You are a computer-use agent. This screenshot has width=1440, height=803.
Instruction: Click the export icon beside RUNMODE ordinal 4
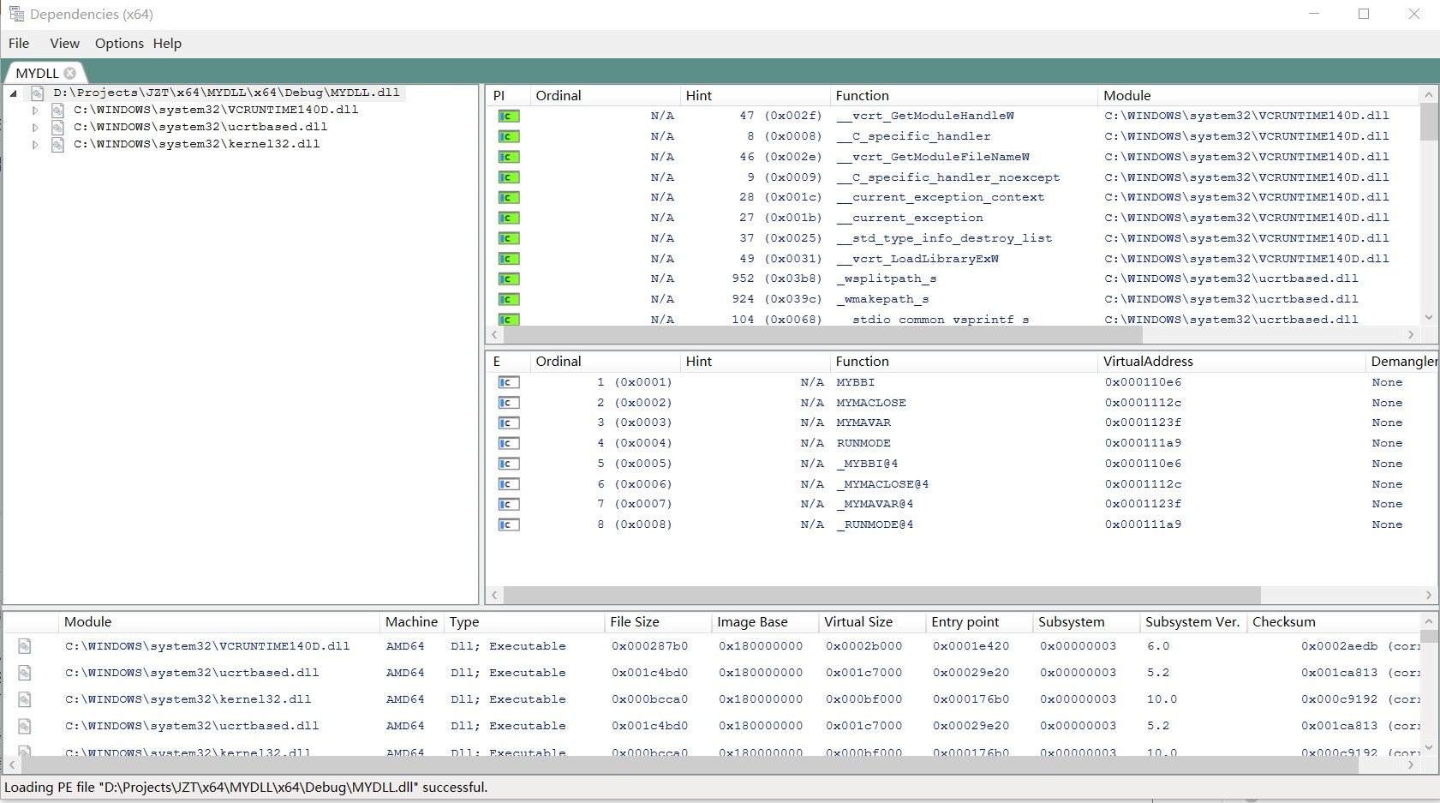pos(509,443)
